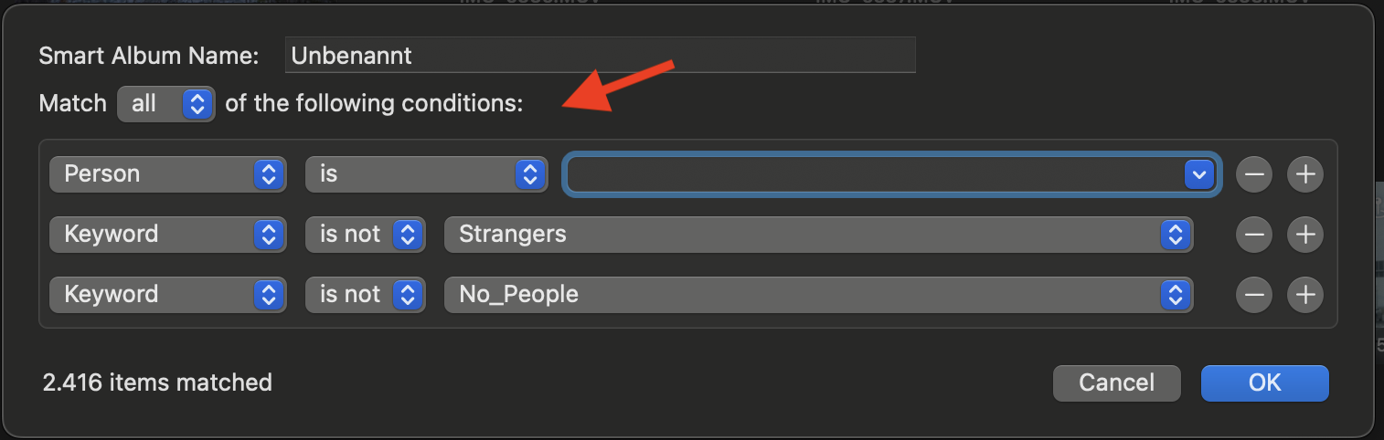
Task: Change the 'is not' operator in the No_People row
Action: tap(366, 295)
